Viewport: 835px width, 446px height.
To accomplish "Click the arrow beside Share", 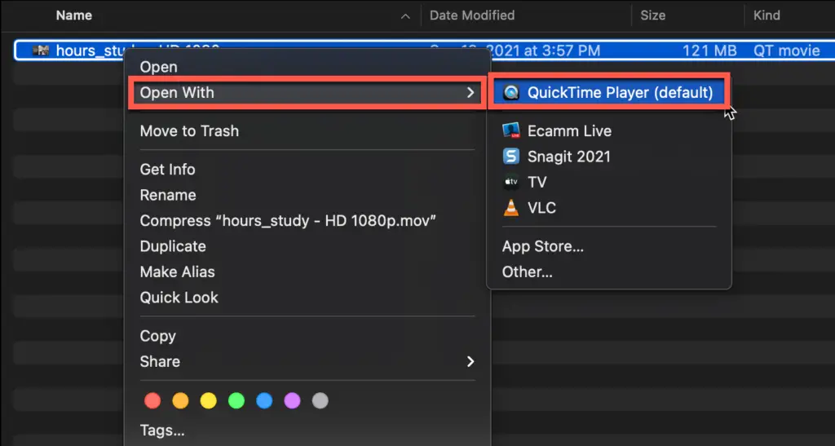I will [x=471, y=361].
